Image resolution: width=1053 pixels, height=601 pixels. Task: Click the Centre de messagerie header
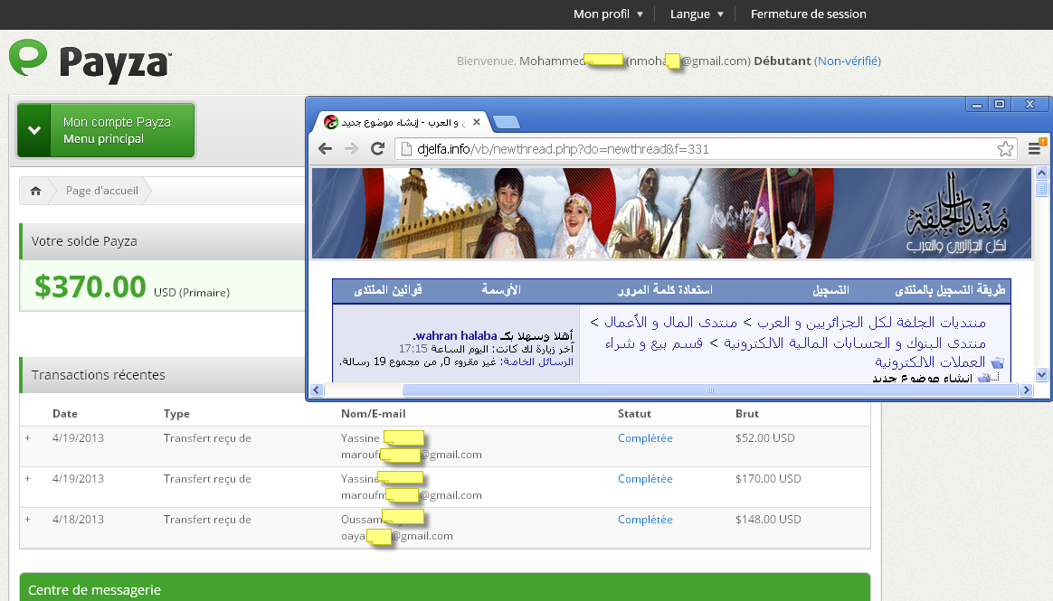pyautogui.click(x=444, y=587)
